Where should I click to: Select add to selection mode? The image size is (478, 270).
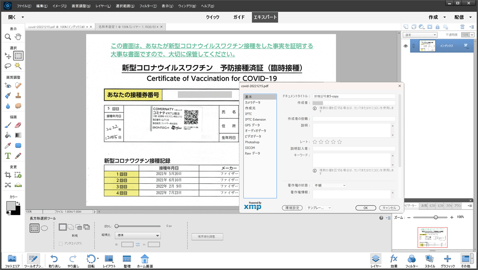click(x=71, y=227)
